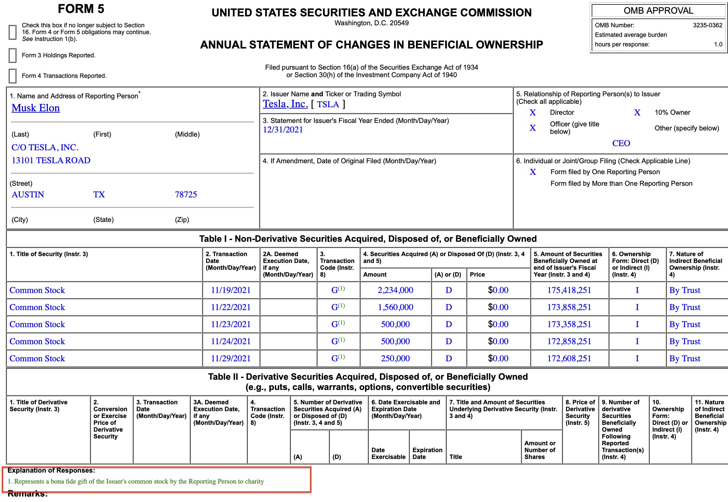Click the 10% Owner X mark
Screen dimensions: 728x502
637,113
